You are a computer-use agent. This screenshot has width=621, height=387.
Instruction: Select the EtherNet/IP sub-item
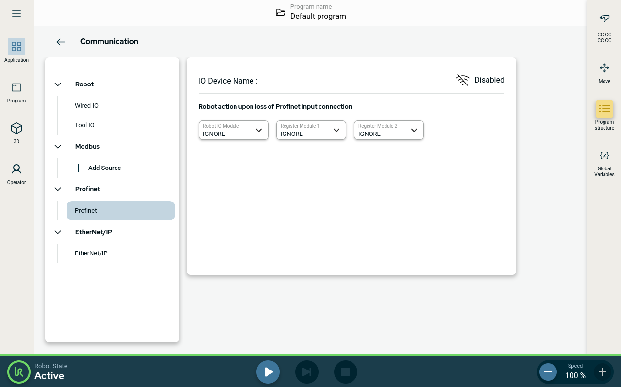(x=91, y=253)
